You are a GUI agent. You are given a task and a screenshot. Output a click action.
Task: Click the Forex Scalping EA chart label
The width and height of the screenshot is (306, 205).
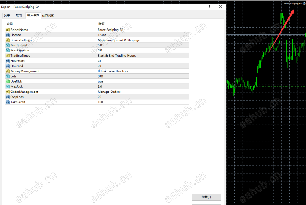293,4
